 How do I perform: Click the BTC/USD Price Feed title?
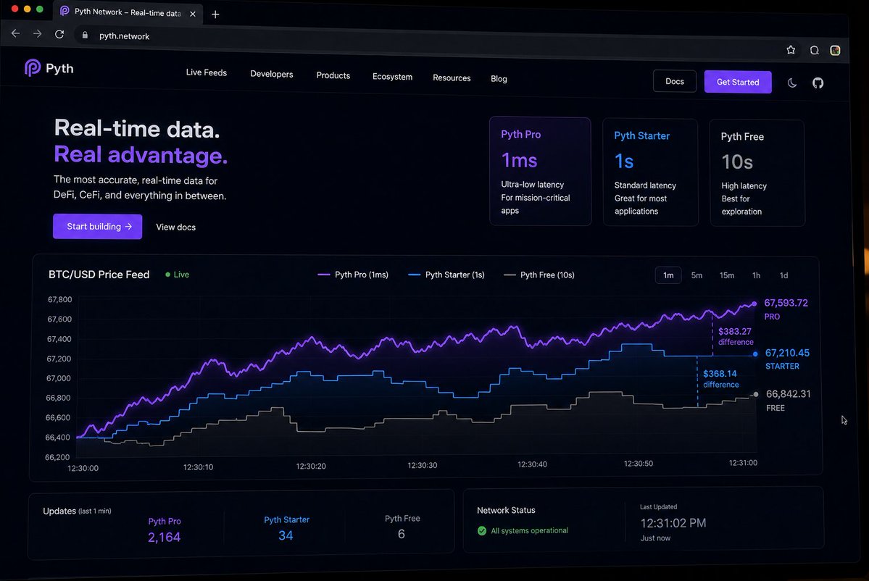click(x=99, y=275)
